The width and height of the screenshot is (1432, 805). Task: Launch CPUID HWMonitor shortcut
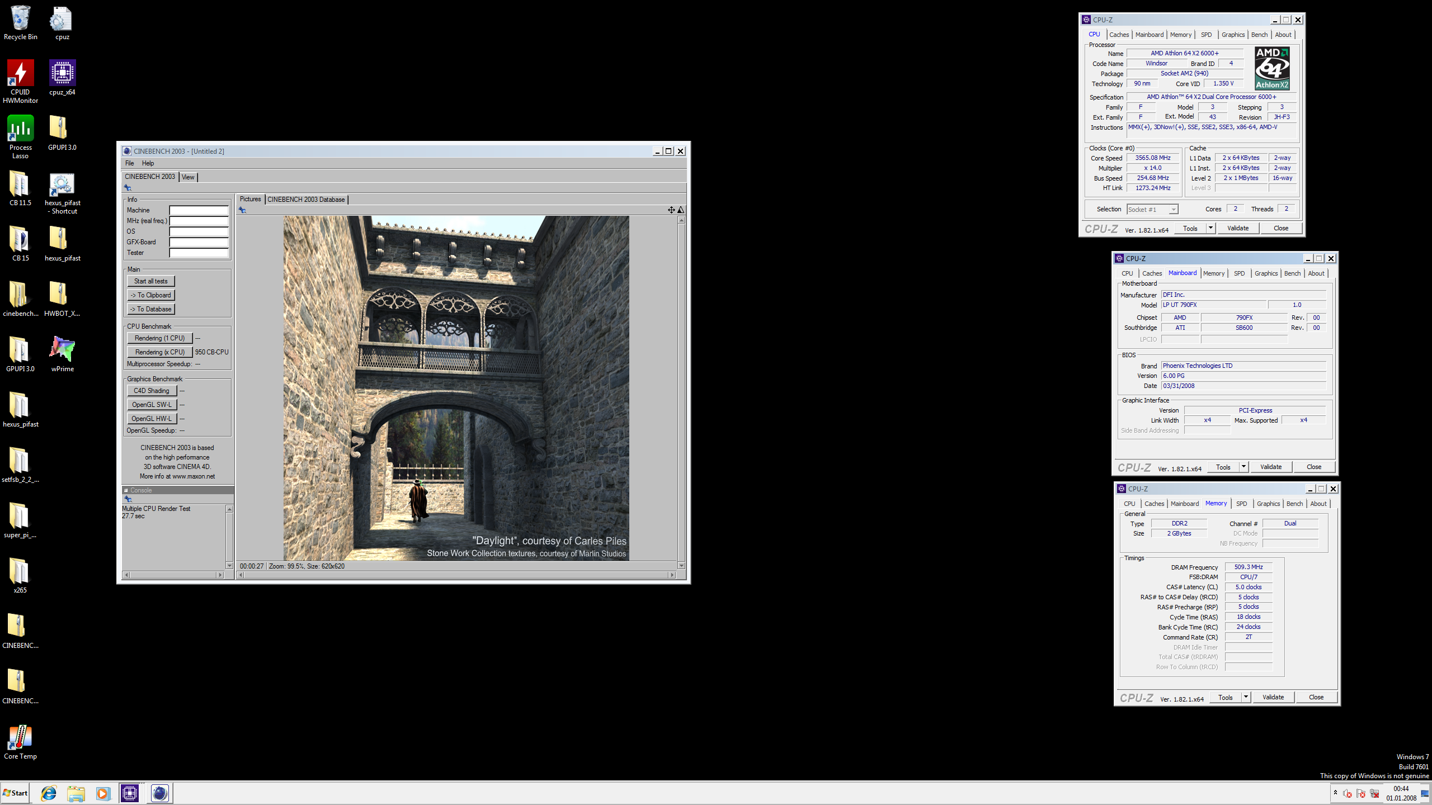click(21, 82)
